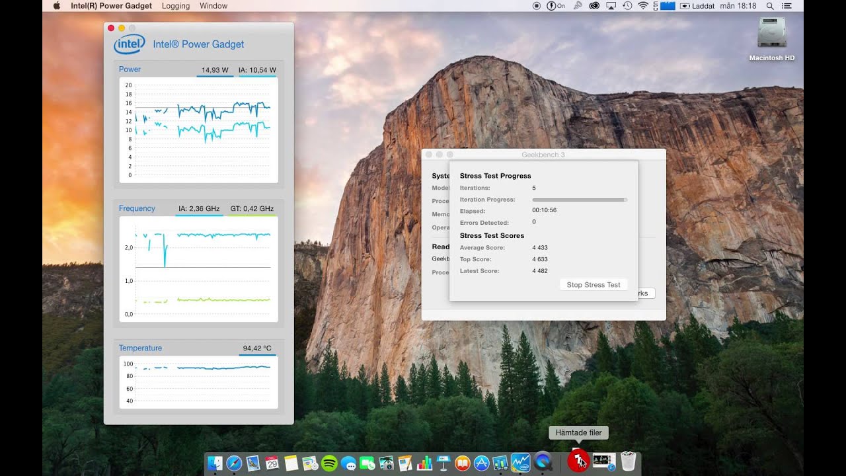Open Intel(R) Power Gadget app menu

(x=112, y=6)
